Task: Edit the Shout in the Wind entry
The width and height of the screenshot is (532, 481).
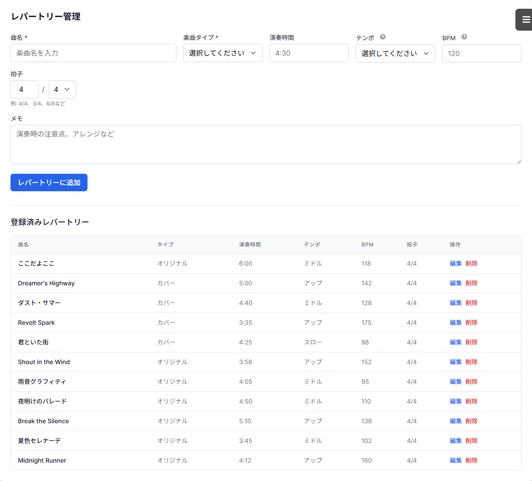Action: [x=455, y=362]
